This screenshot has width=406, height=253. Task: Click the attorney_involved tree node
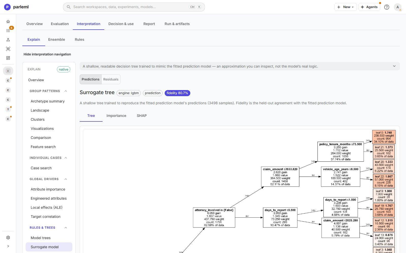[x=214, y=218]
